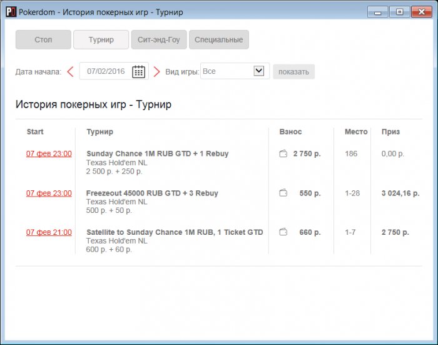Click Texas Hold'em NL under Sunday Chance 1M GTD
This screenshot has width=438, height=345.
point(117,163)
